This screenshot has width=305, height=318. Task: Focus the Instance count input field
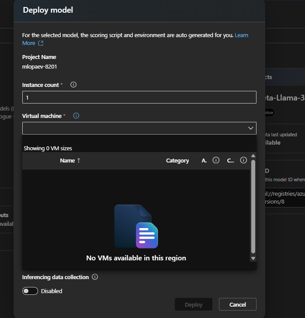tap(139, 97)
